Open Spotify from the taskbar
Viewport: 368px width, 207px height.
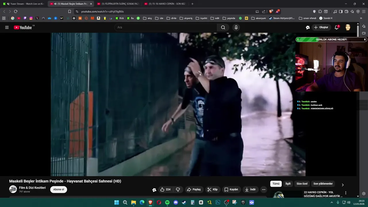click(167, 202)
